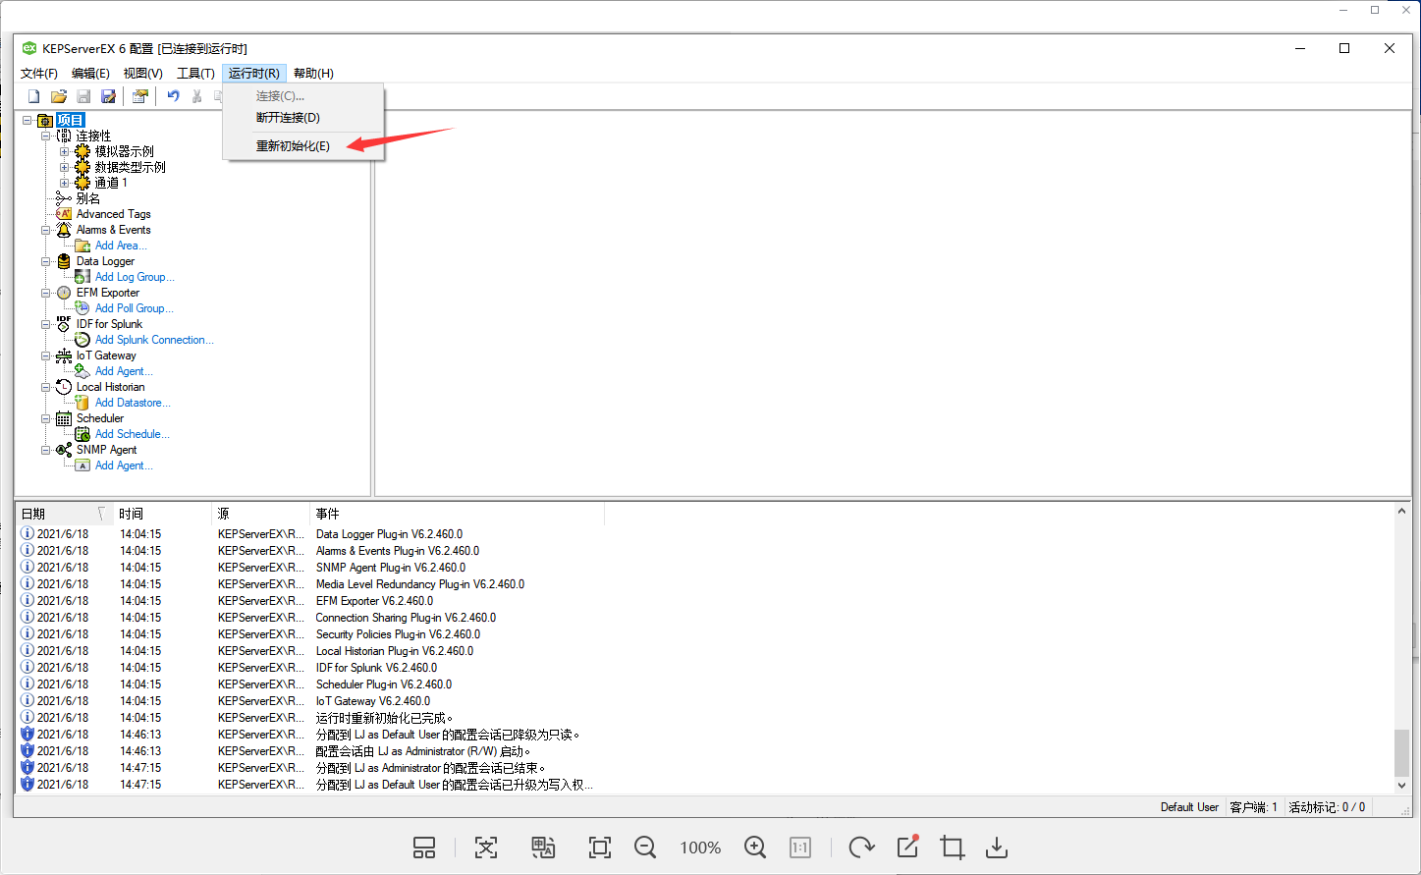Click the crop icon in viewer toolbar
Image resolution: width=1421 pixels, height=875 pixels.
point(952,848)
